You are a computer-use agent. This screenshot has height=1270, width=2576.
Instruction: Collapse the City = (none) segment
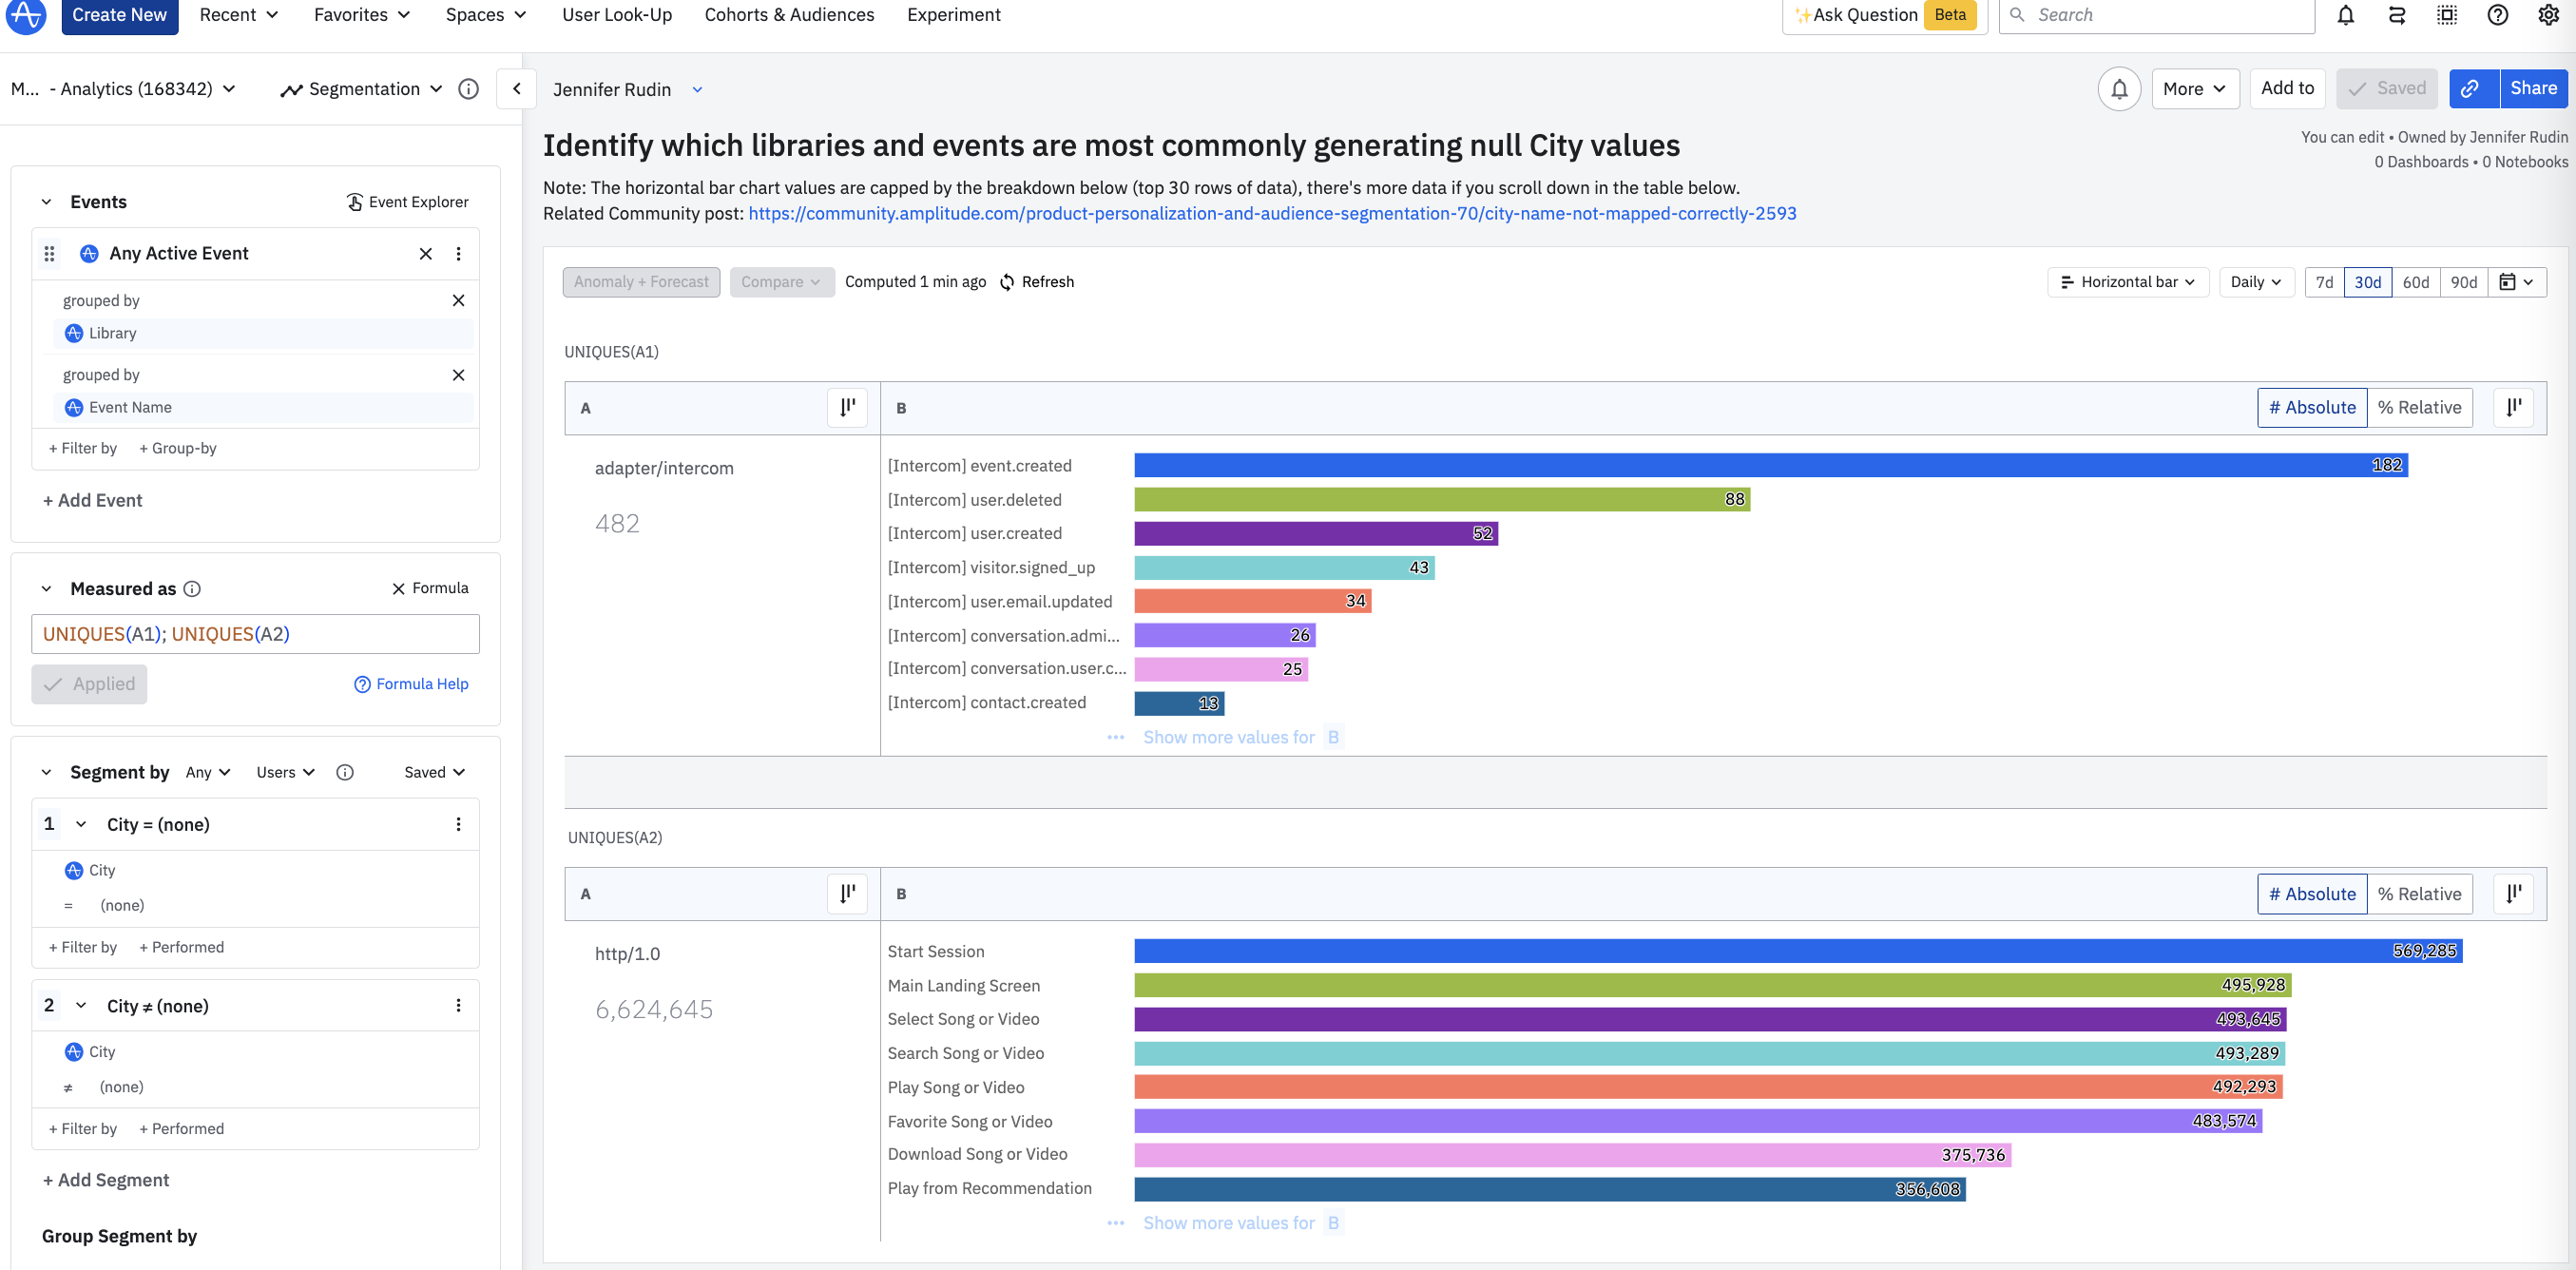click(81, 825)
